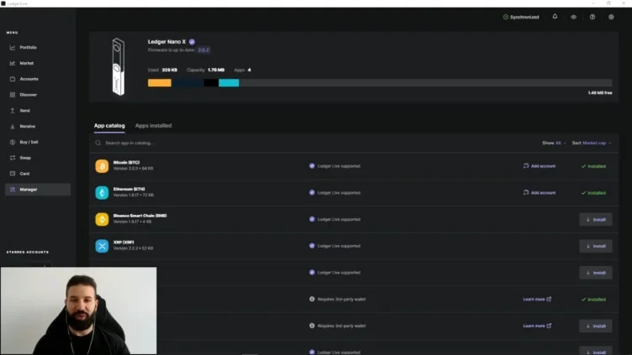Click Installed status for Bitcoin

[x=593, y=166]
